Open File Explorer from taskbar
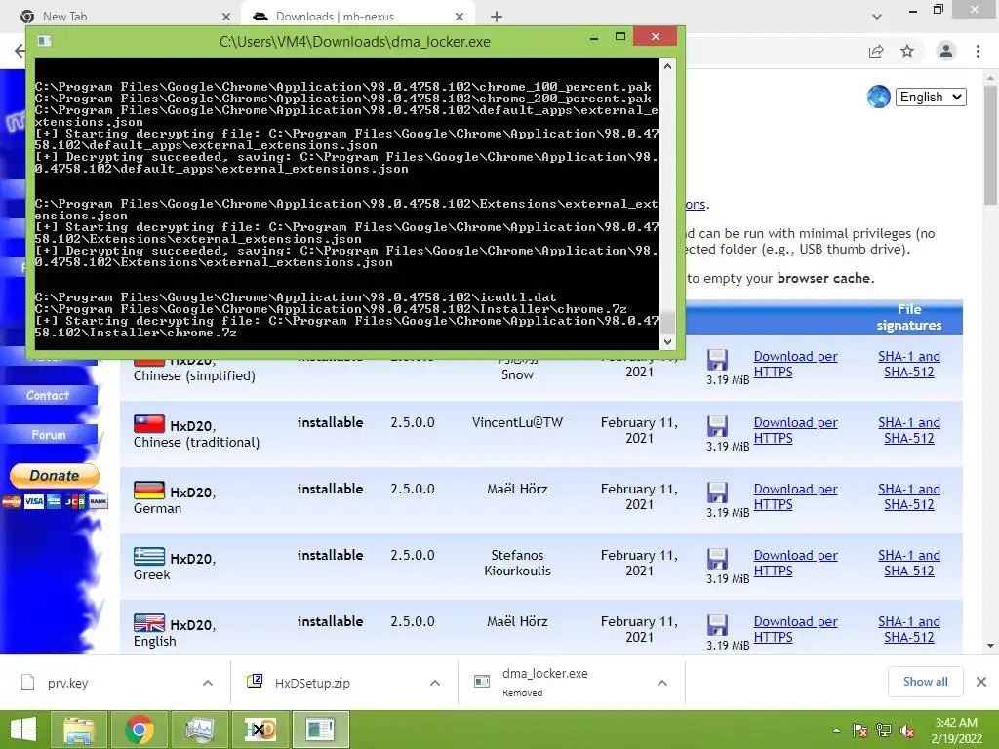The height and width of the screenshot is (749, 999). pos(78,729)
